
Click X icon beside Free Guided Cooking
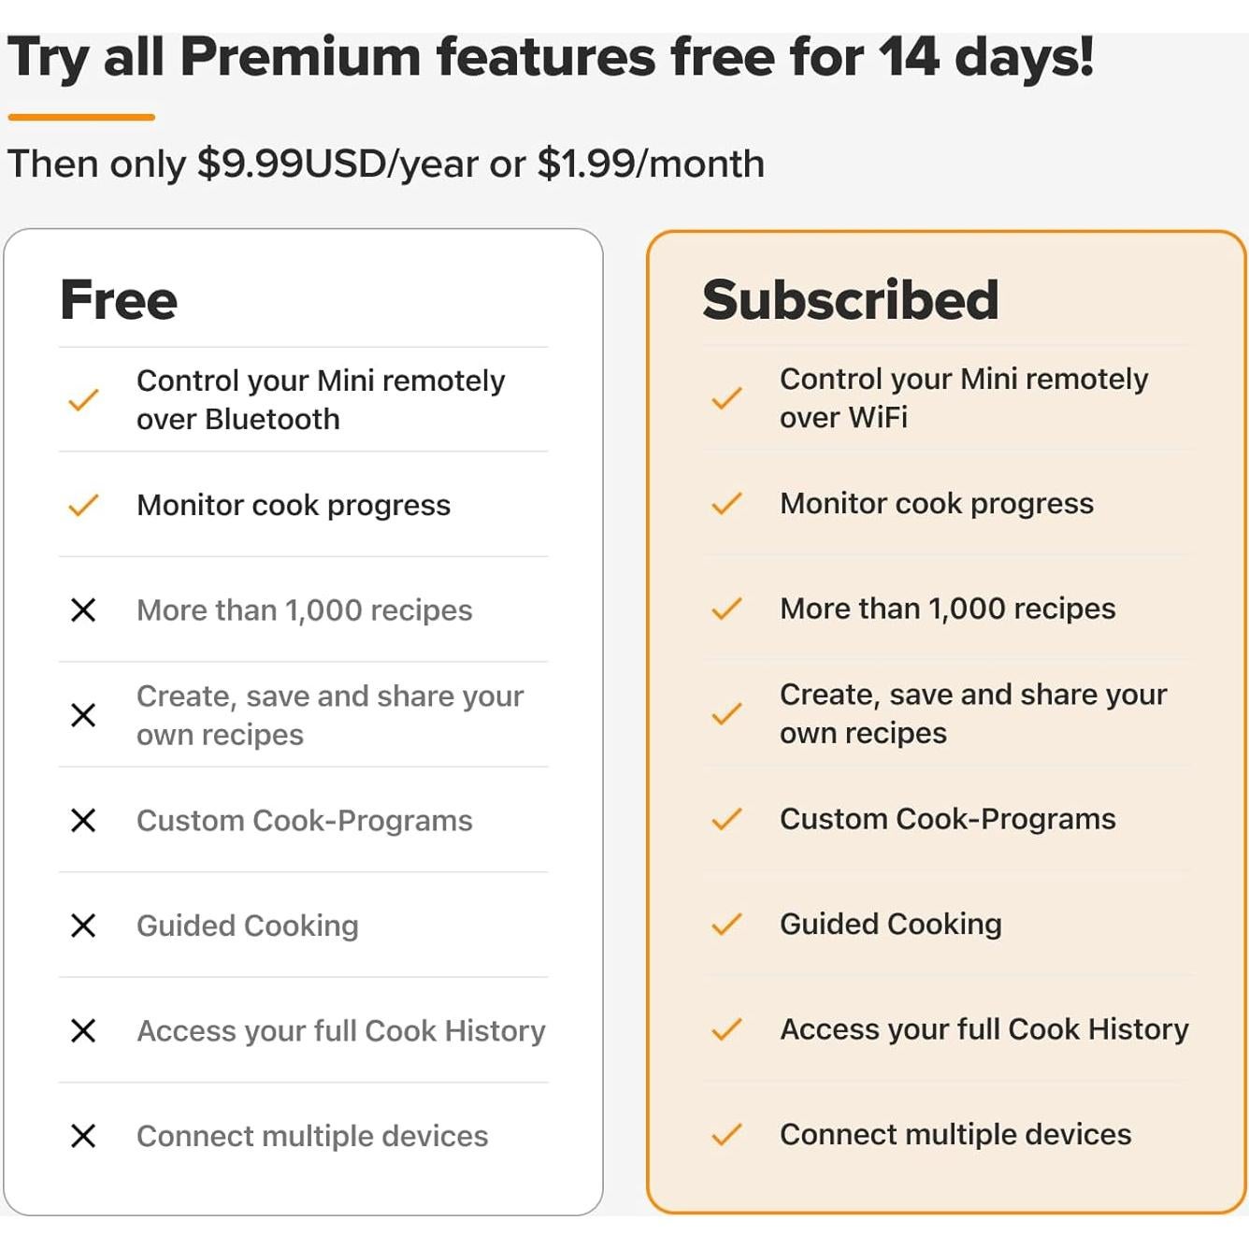[x=83, y=926]
